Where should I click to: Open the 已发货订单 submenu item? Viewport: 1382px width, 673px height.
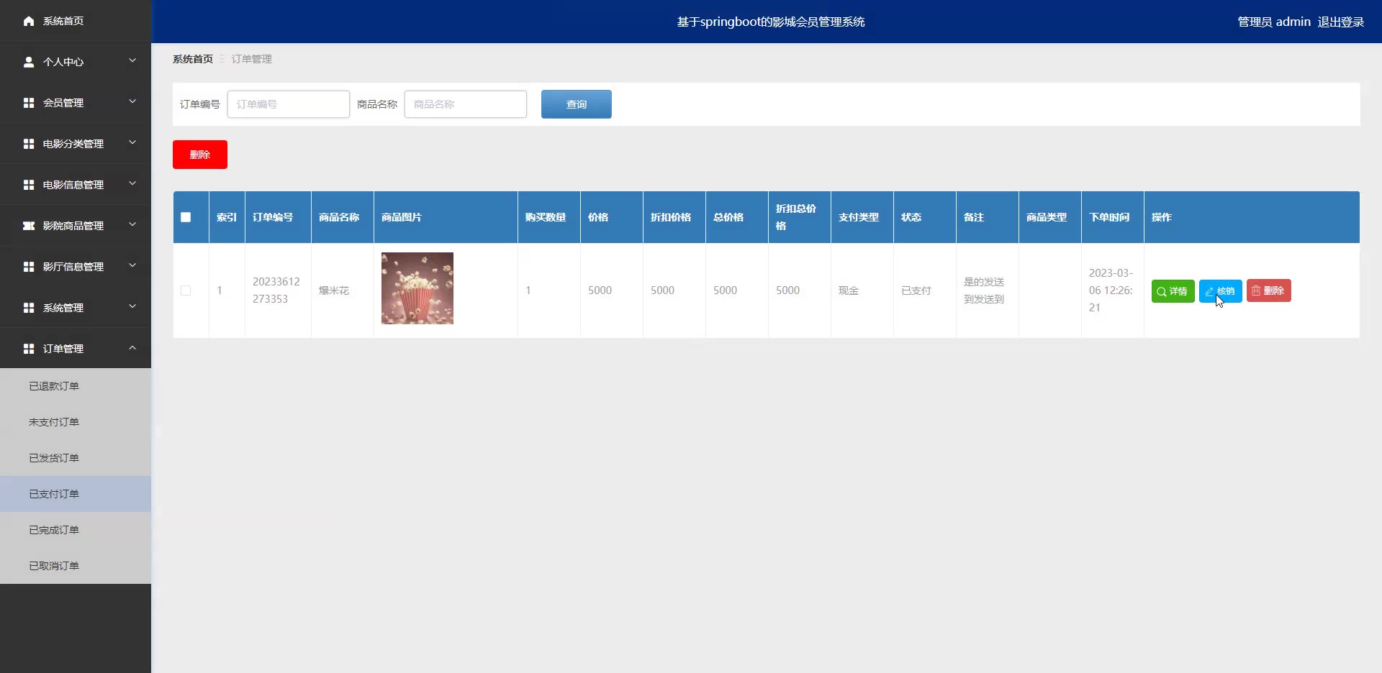[76, 458]
